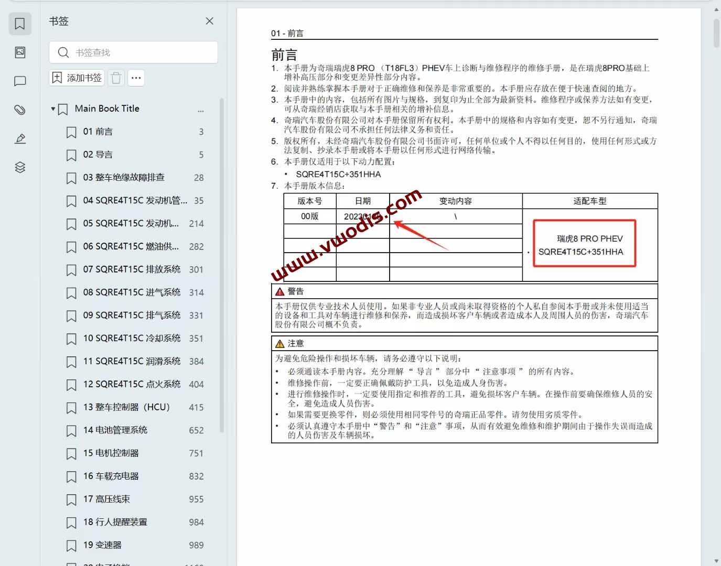Go to bookmark 03 整车绝缘故障排查
Image resolution: width=721 pixels, height=566 pixels.
124,177
